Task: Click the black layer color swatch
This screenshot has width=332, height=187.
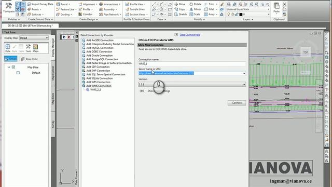Action: coord(241,15)
